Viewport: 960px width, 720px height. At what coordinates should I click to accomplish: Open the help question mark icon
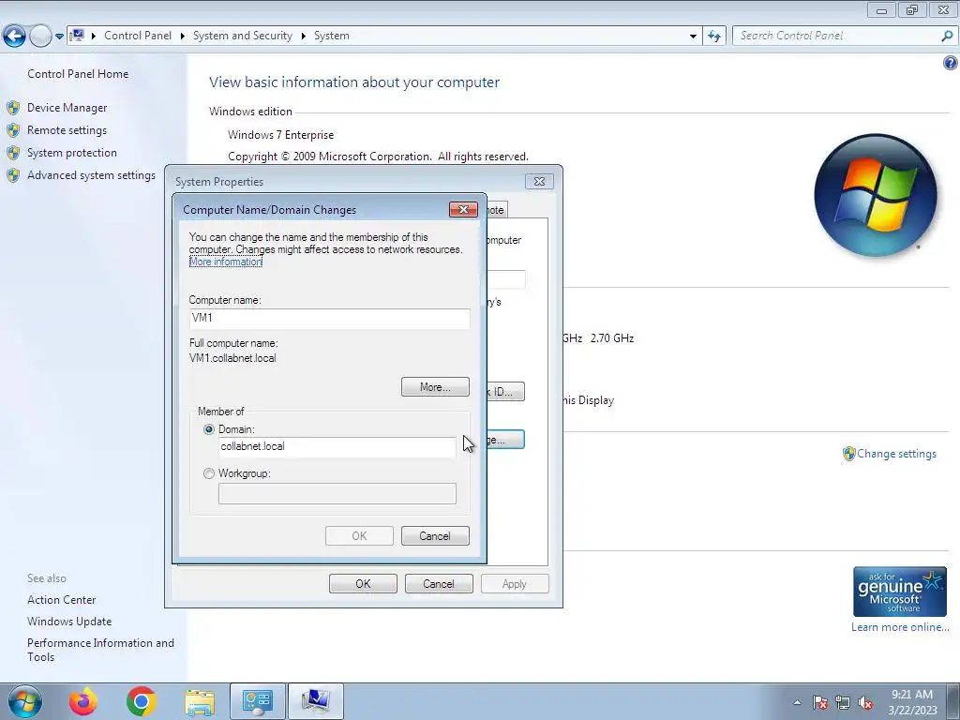click(x=951, y=63)
